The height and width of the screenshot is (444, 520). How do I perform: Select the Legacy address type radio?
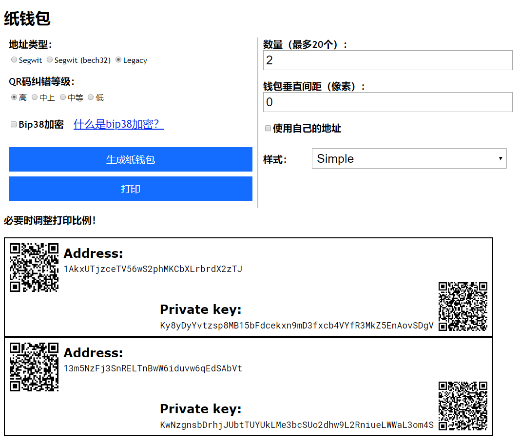(118, 59)
